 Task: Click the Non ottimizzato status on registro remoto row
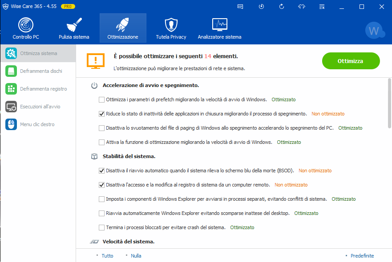[x=291, y=185]
